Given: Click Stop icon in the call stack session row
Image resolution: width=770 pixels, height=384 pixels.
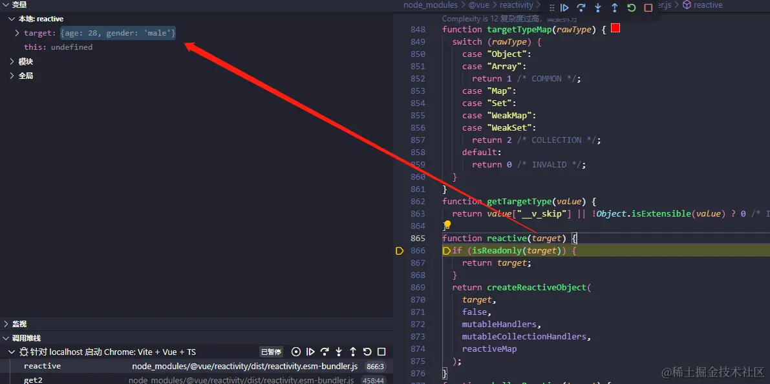Looking at the screenshot, I should [x=381, y=352].
